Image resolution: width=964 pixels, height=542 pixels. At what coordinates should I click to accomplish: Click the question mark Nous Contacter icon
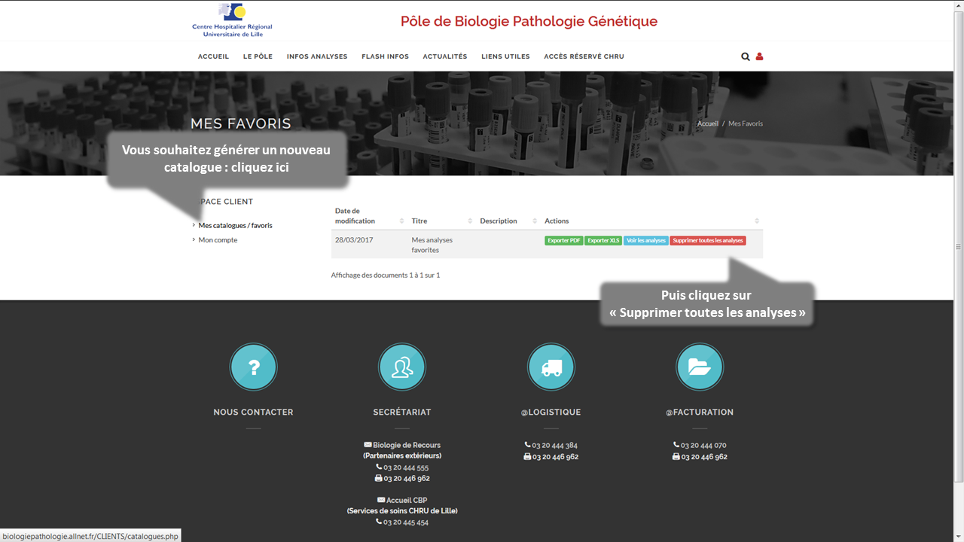click(x=253, y=367)
